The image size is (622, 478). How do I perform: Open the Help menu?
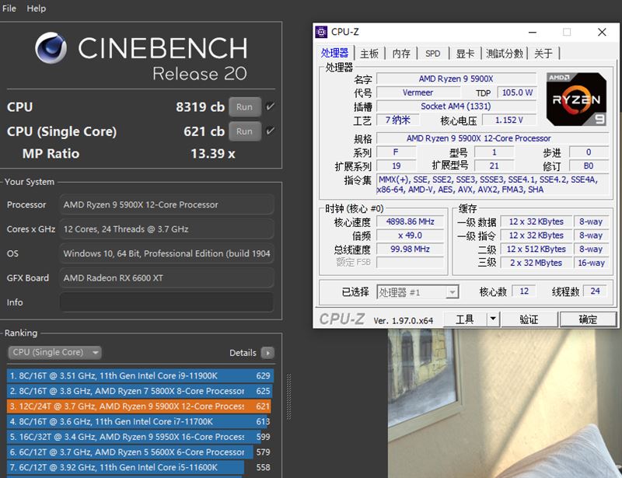pos(36,9)
